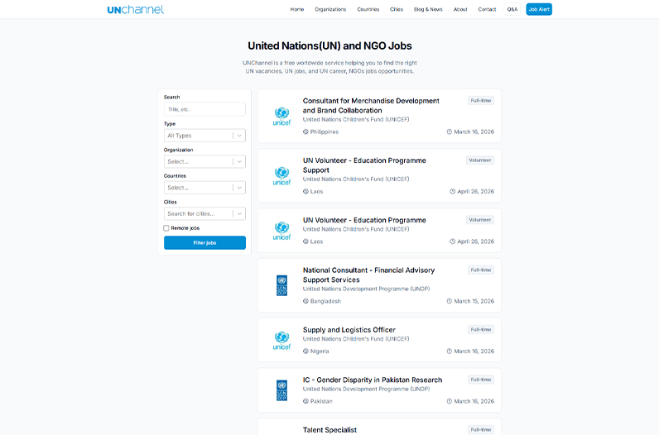Click Volunteer tag on Education Programme Support
The height and width of the screenshot is (435, 659).
click(480, 160)
